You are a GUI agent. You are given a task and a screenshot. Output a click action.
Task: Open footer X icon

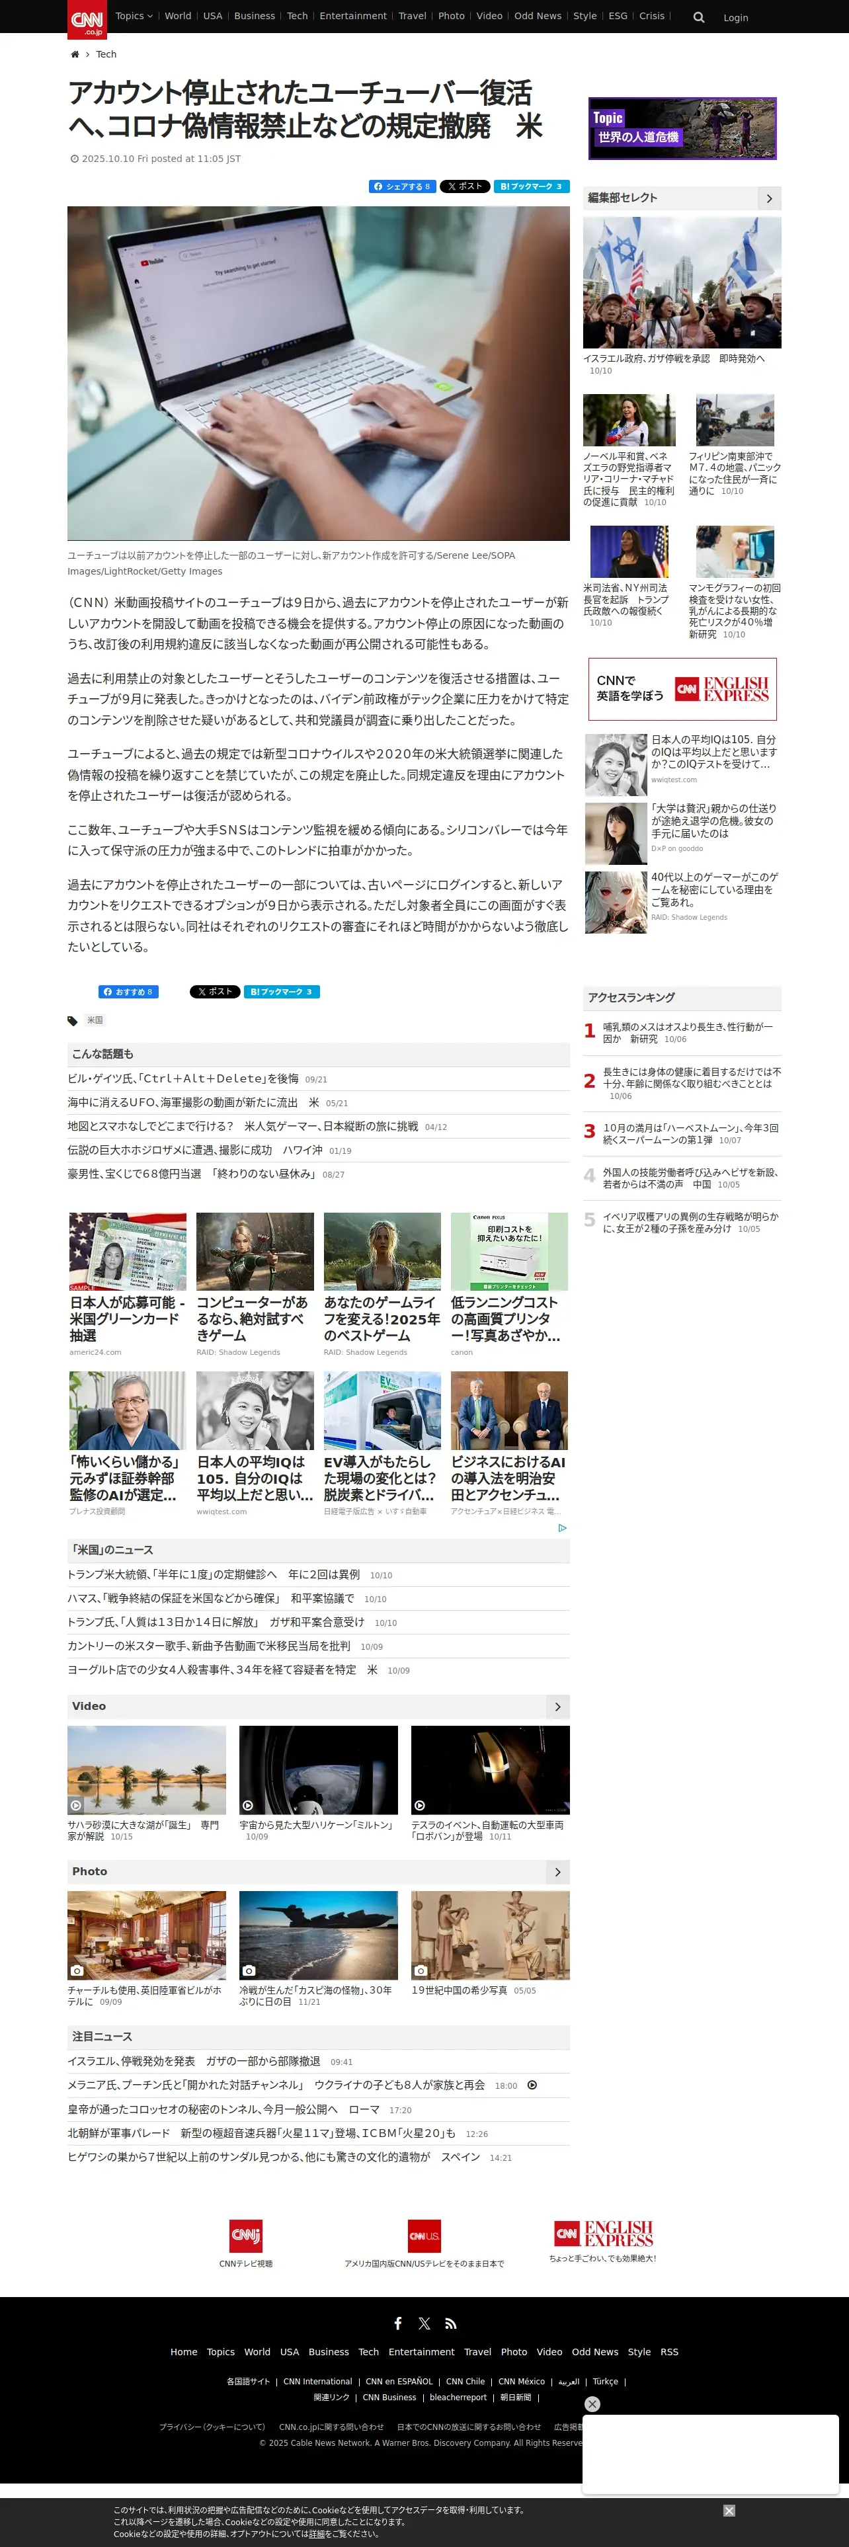click(x=424, y=2324)
